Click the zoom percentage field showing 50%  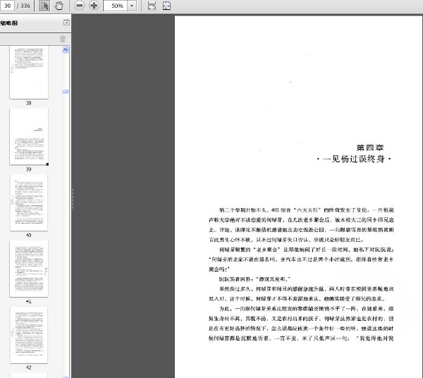tap(115, 6)
